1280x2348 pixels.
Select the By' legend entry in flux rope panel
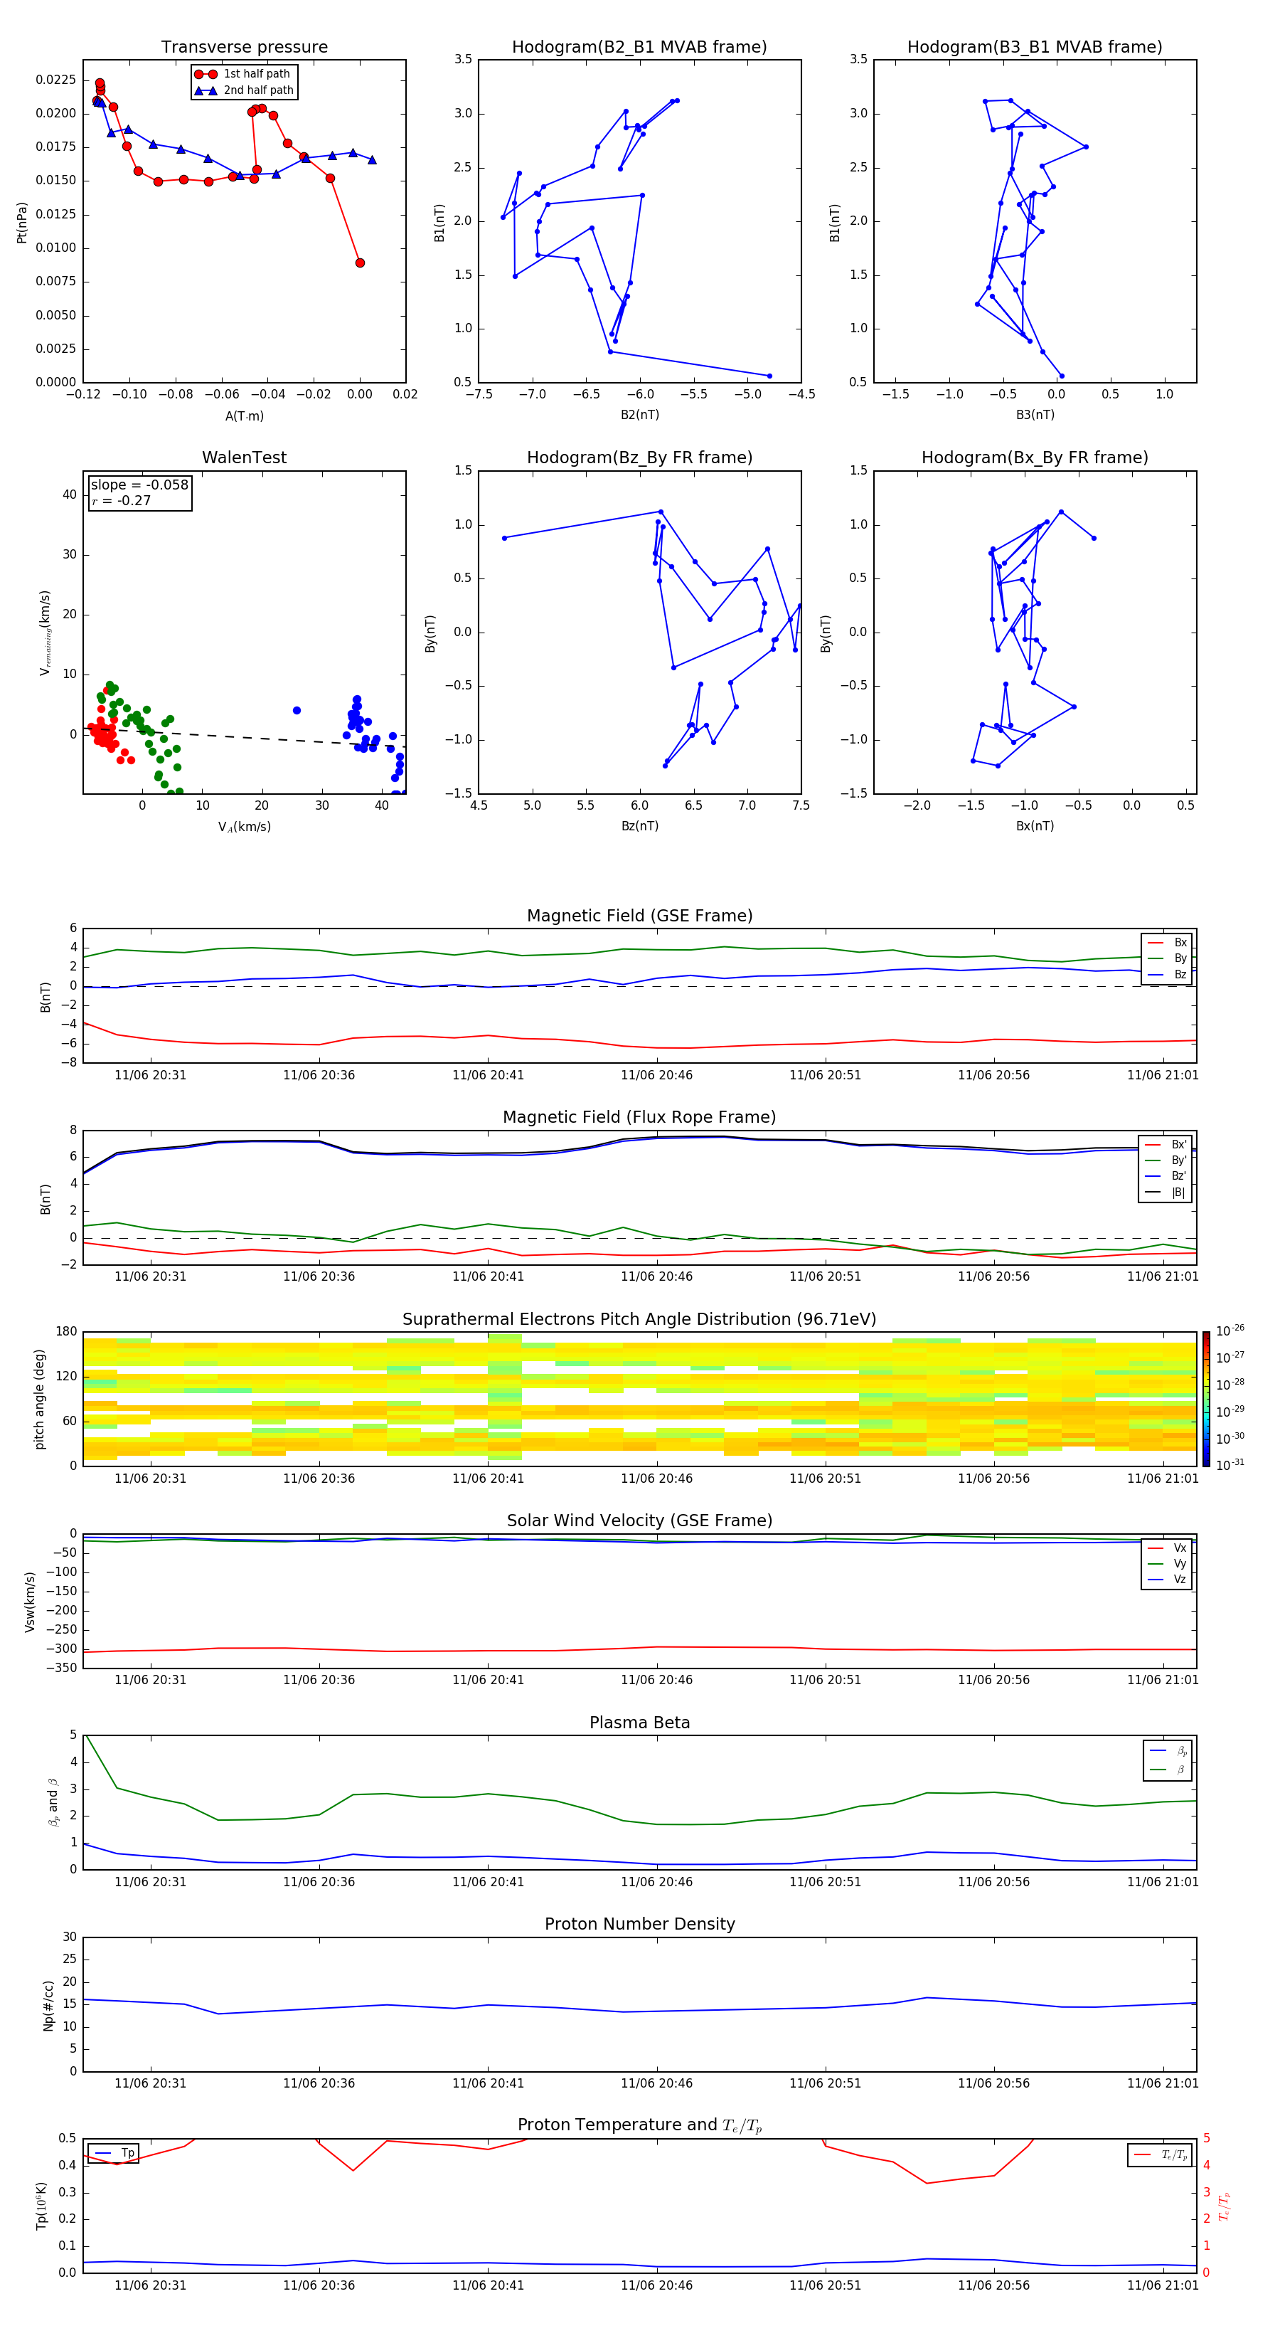coord(1166,1160)
